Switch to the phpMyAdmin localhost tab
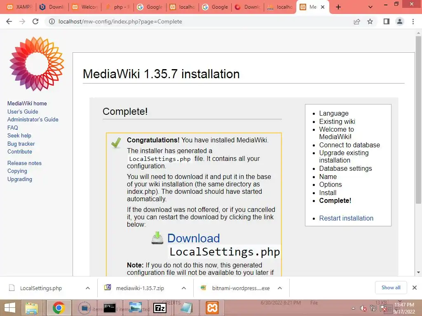This screenshot has height=316, width=422. point(280,7)
